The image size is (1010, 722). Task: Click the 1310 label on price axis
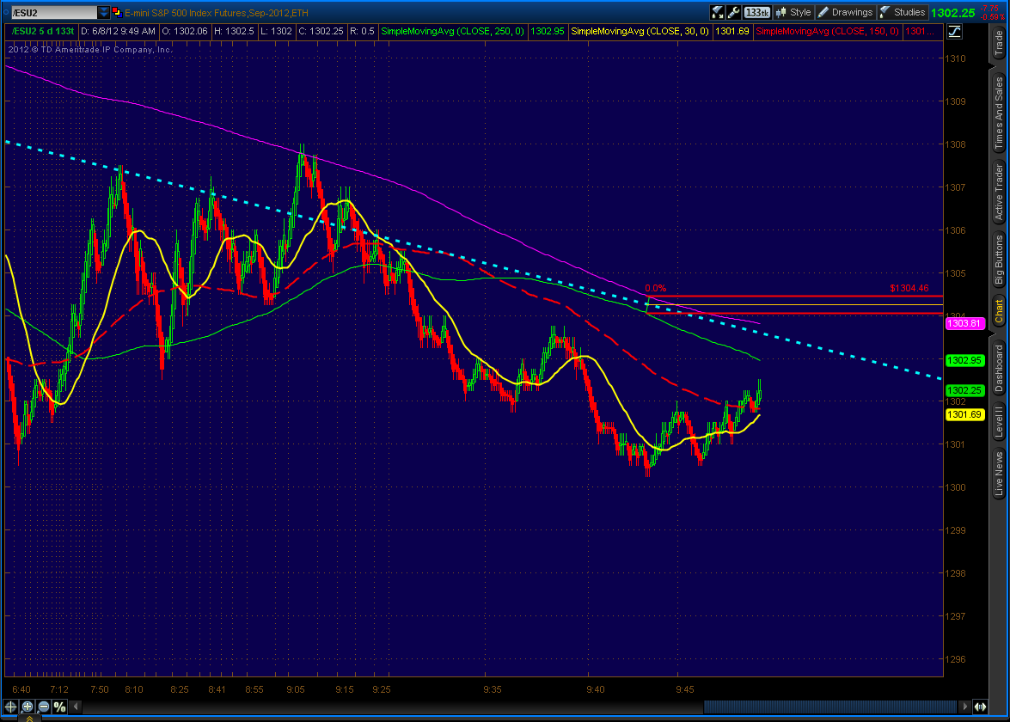[955, 58]
